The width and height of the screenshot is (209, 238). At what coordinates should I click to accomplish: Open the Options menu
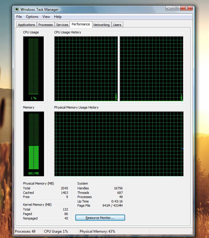pyautogui.click(x=32, y=17)
